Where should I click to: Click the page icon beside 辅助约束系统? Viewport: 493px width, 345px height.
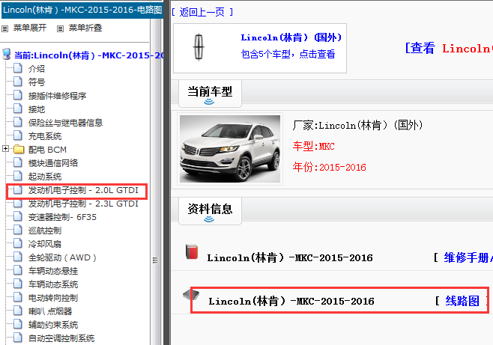(x=18, y=325)
